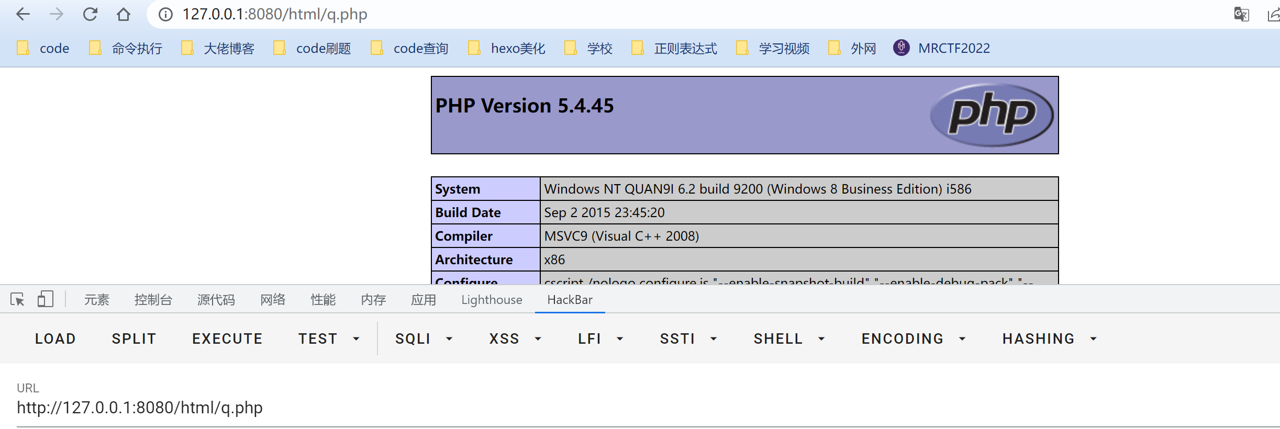Switch to the 控制台 DevTools tab
This screenshot has height=429, width=1280.
tap(153, 300)
